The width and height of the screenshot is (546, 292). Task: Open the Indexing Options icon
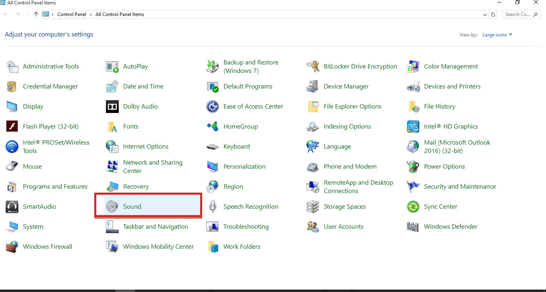tap(313, 127)
